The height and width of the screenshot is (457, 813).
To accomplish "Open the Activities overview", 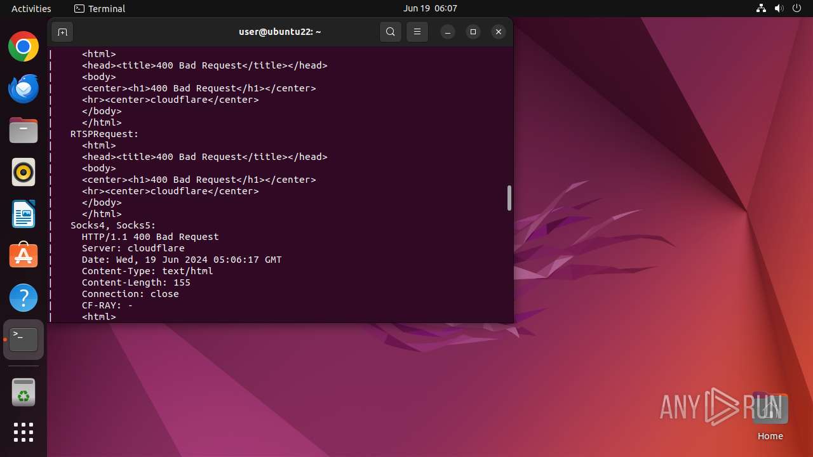I will 31,8.
